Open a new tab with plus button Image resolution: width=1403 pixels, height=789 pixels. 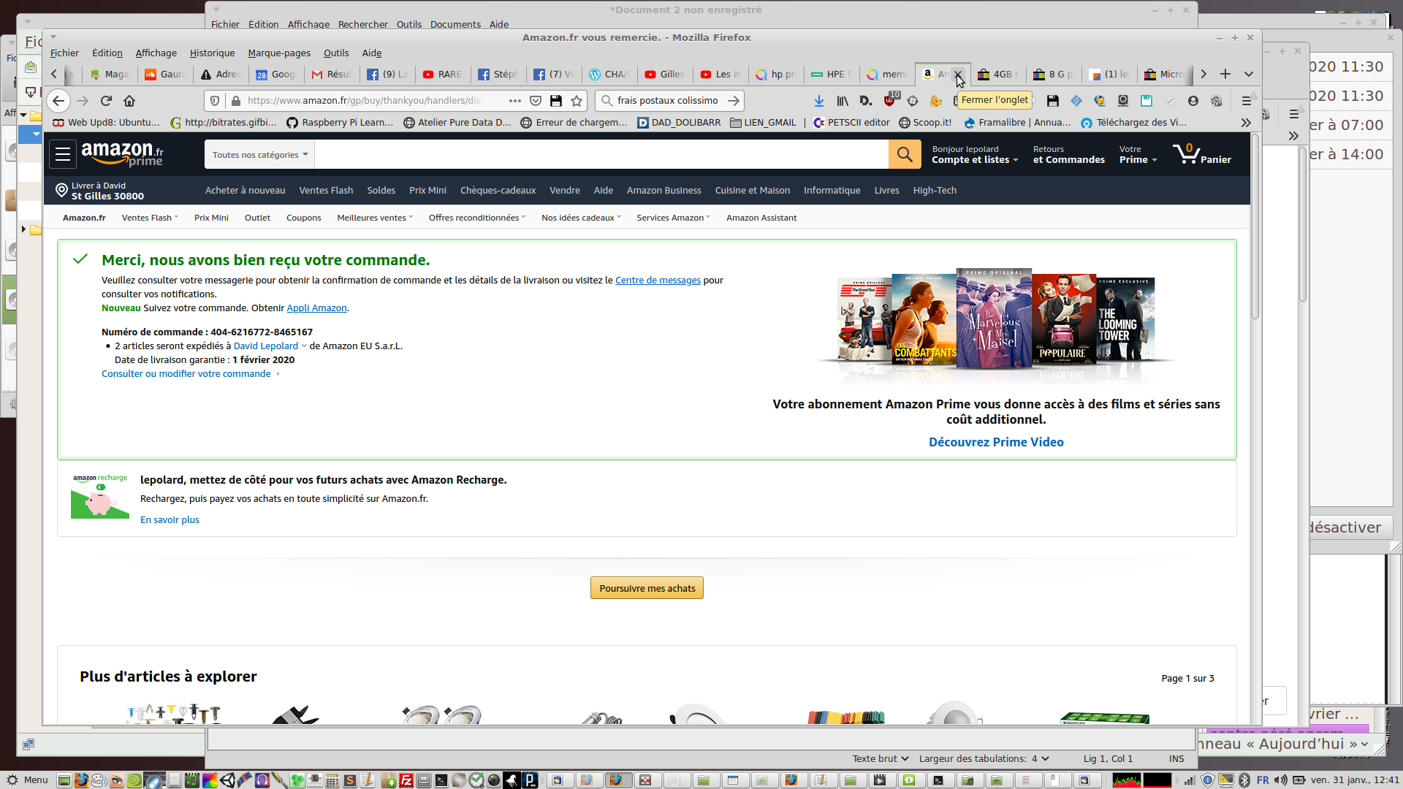tap(1225, 74)
